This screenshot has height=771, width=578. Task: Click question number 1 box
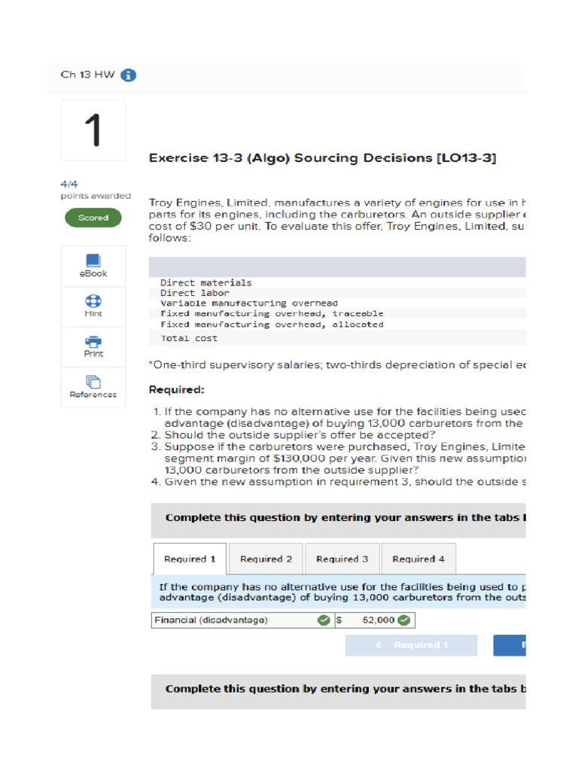click(x=93, y=130)
